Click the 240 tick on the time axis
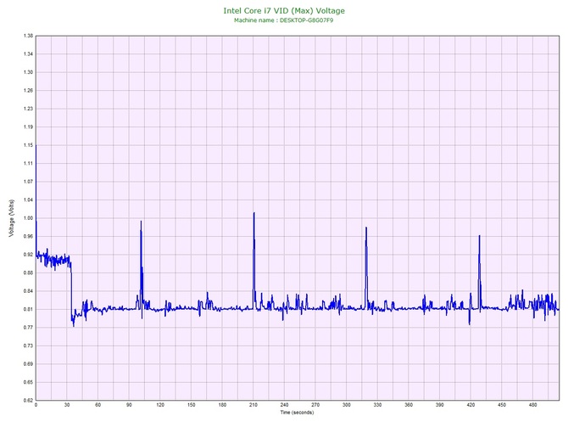Screen dimensions: 568x427 click(x=284, y=405)
